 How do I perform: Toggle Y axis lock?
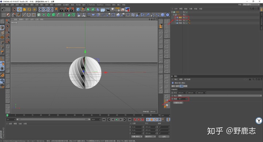(x=46, y=9)
